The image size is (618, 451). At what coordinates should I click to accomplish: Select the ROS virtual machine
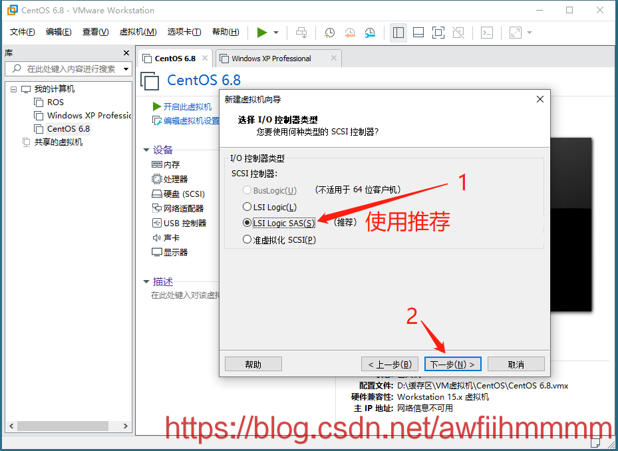tap(55, 102)
